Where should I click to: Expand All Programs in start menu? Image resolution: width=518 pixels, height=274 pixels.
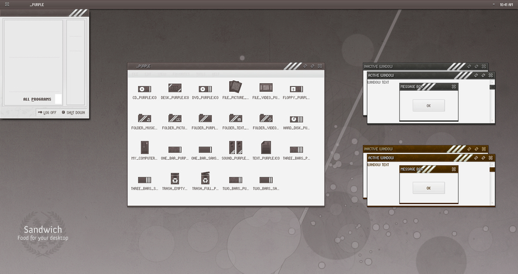coord(37,99)
